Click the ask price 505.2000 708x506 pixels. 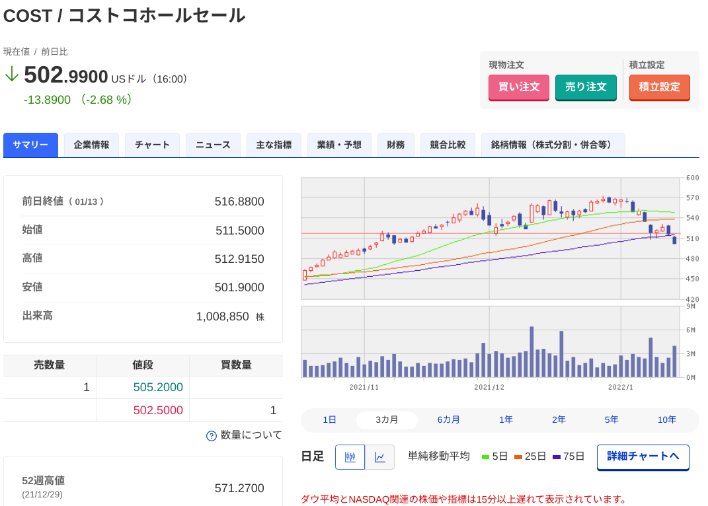click(158, 387)
